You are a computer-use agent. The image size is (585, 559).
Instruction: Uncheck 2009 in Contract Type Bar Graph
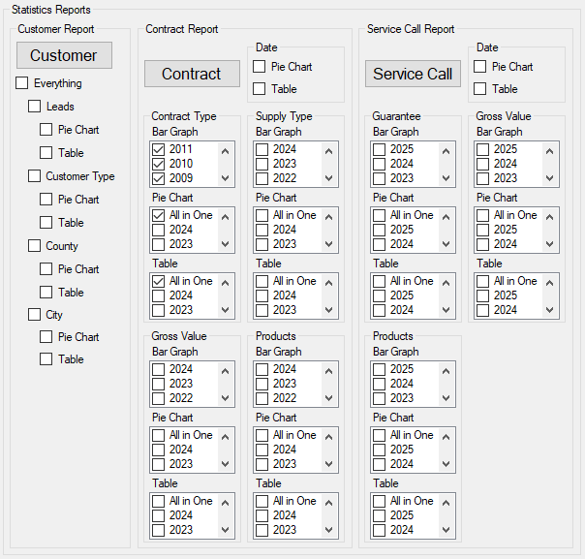tap(159, 178)
